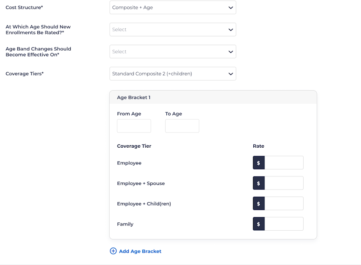Viewport: 361px width, 265px height.
Task: Click the chevron arrow on Cost Structure
Action: click(230, 8)
